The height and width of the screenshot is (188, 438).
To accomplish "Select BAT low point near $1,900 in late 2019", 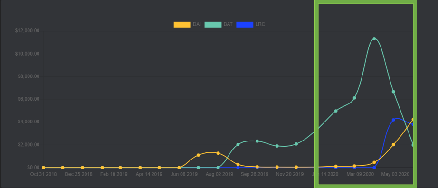I will (277, 146).
